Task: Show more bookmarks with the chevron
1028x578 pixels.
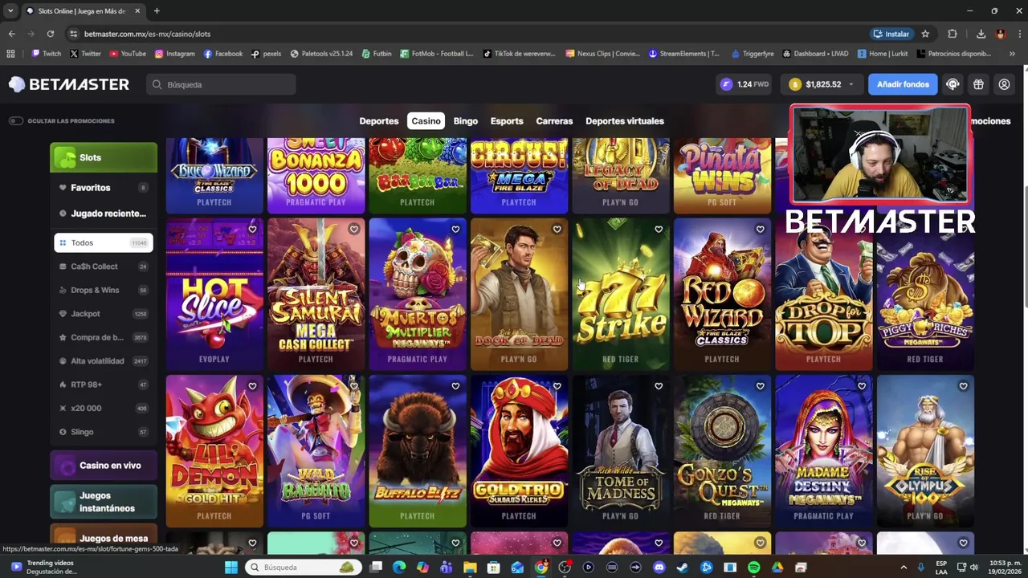Action: tap(1012, 54)
